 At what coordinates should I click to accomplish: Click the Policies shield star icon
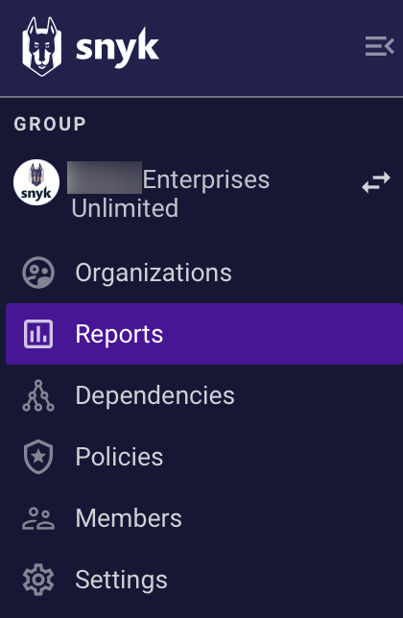(x=38, y=457)
